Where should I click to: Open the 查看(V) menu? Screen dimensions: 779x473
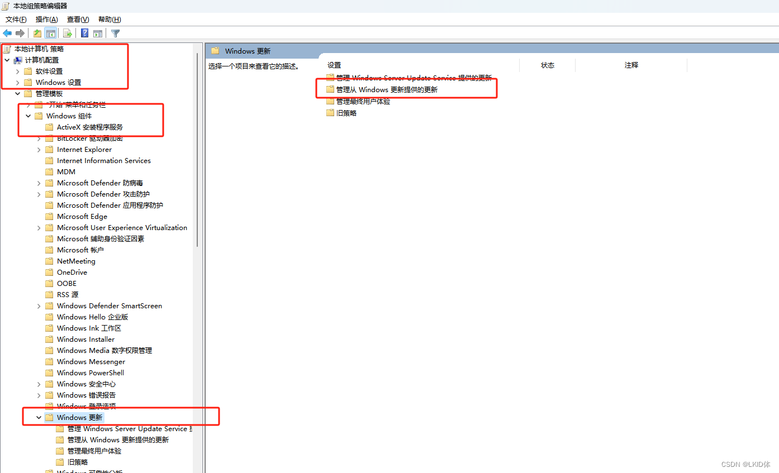[x=78, y=20]
